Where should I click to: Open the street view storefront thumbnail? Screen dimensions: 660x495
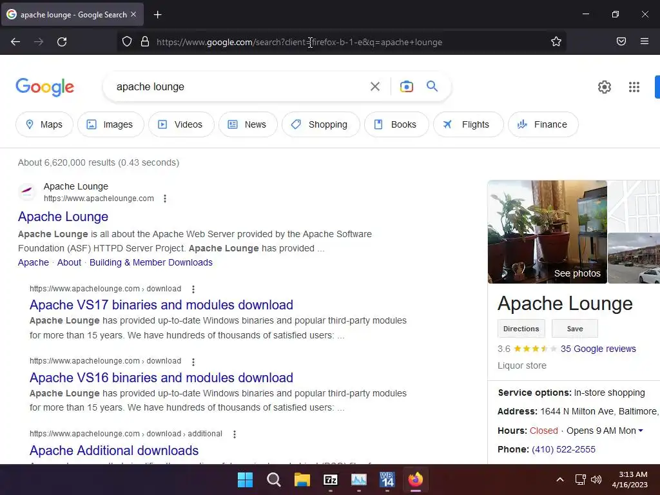click(x=634, y=258)
